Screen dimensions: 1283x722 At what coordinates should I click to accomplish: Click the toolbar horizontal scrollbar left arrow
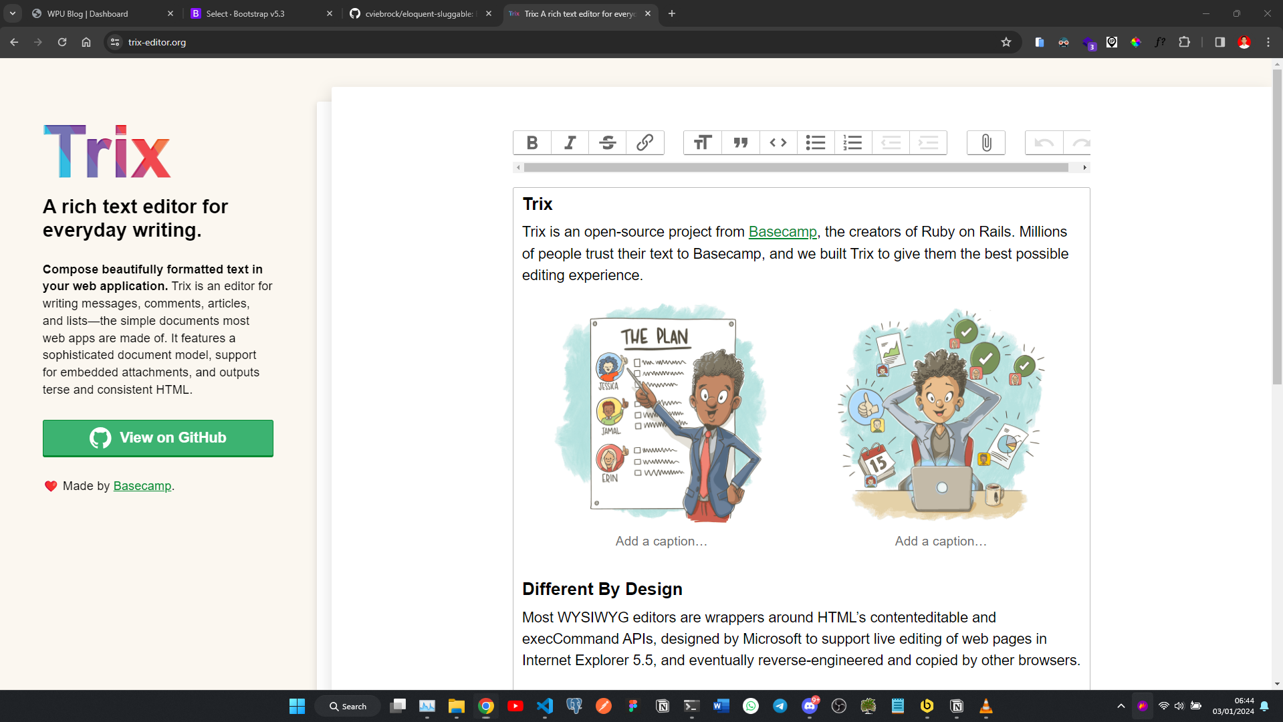(x=518, y=168)
